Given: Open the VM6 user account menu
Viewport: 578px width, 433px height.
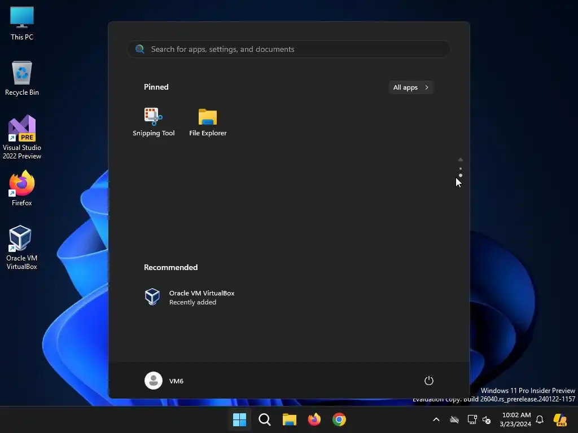Looking at the screenshot, I should tap(164, 381).
